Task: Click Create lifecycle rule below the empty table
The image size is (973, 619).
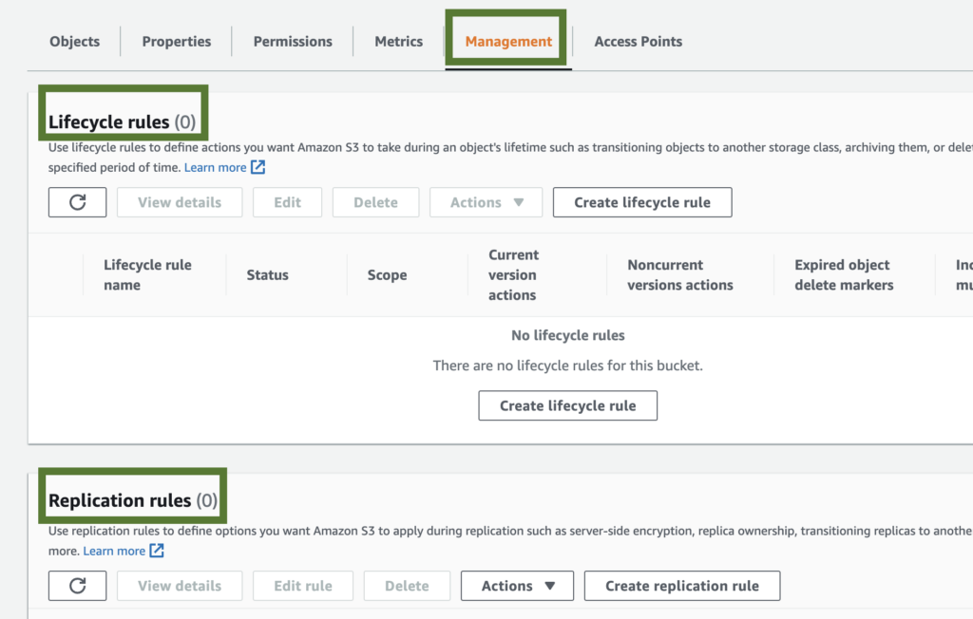Action: (568, 405)
